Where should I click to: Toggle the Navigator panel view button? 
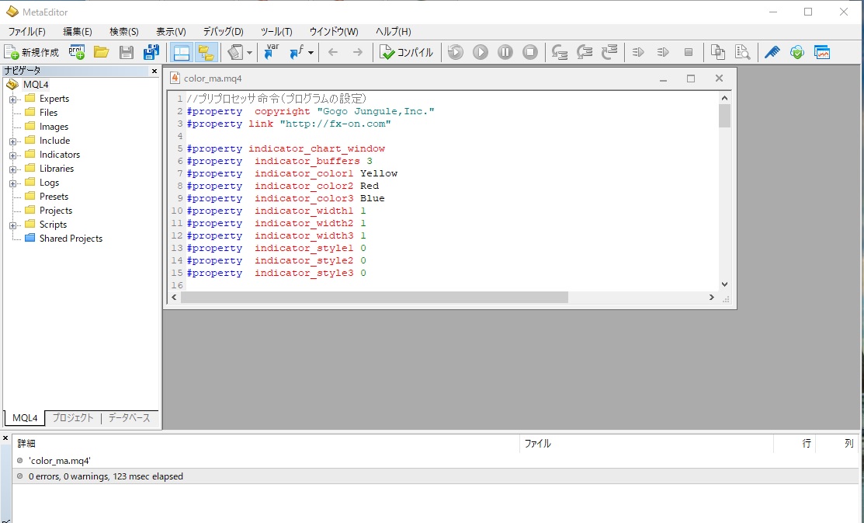pyautogui.click(x=181, y=52)
